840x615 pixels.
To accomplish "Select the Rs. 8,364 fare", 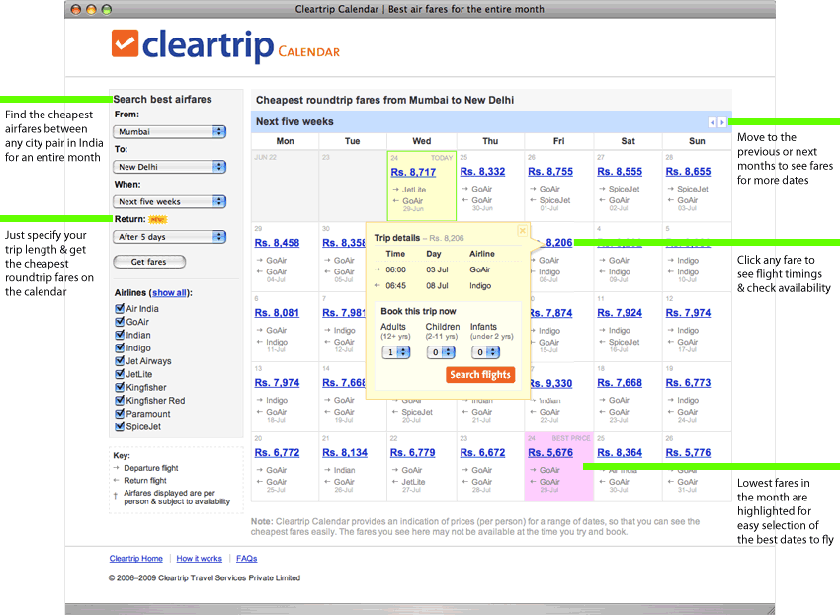I will point(620,453).
